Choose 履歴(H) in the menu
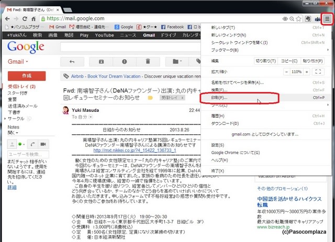This screenshot has width=335, height=242. point(266,116)
